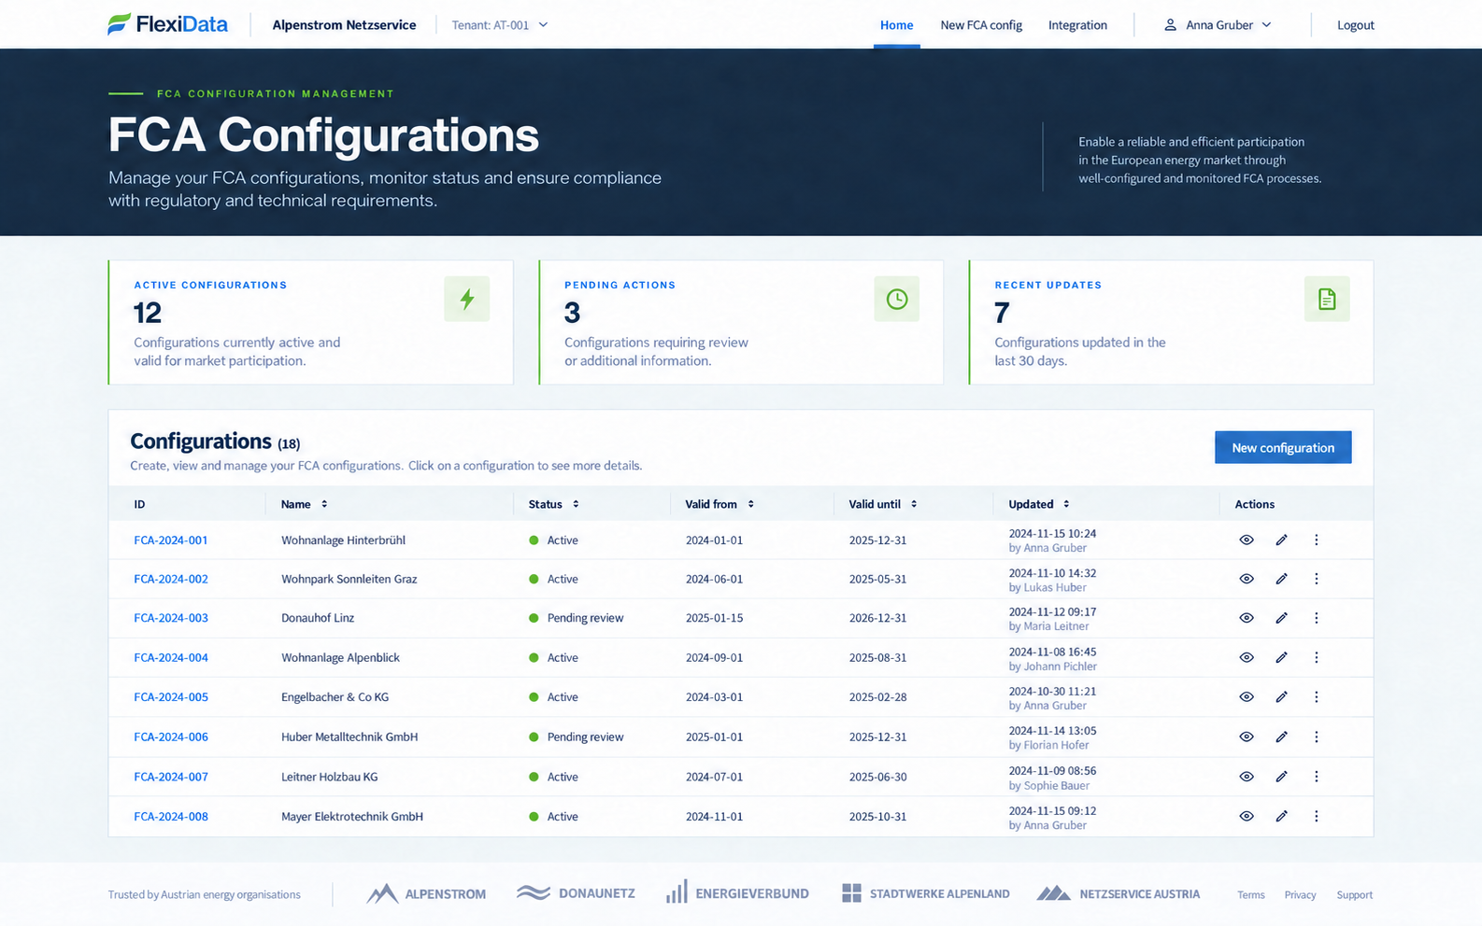Click the user avatar icon beside Anna Gruber
The image size is (1482, 926).
click(x=1170, y=25)
